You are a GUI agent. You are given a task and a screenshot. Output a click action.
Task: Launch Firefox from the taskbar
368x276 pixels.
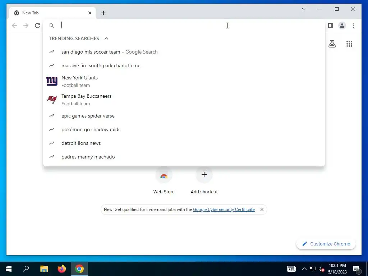point(62,269)
